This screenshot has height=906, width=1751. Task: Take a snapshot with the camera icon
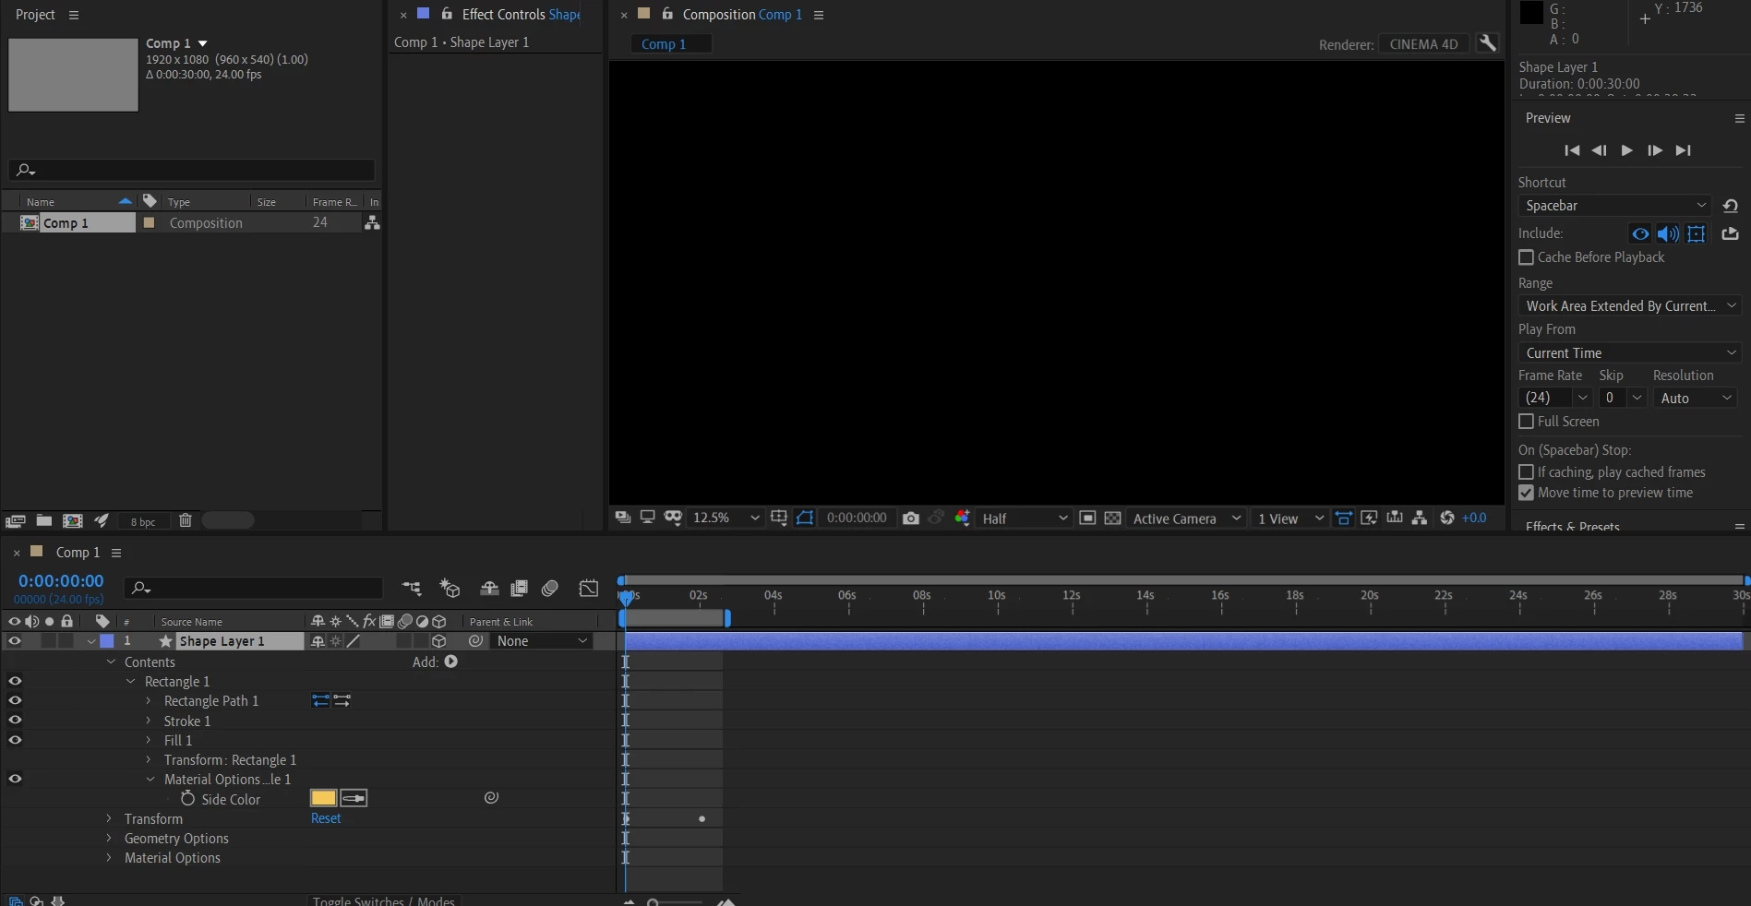tap(911, 519)
